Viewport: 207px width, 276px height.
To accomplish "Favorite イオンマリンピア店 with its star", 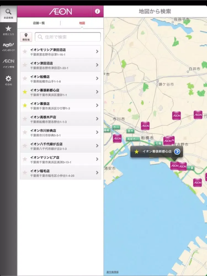I will coord(25,159).
